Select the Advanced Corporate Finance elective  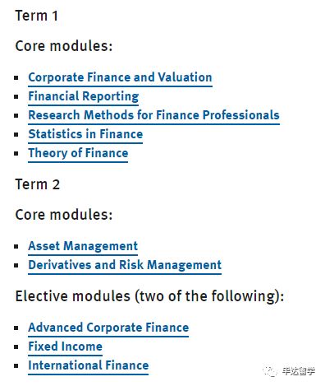pyautogui.click(x=108, y=328)
